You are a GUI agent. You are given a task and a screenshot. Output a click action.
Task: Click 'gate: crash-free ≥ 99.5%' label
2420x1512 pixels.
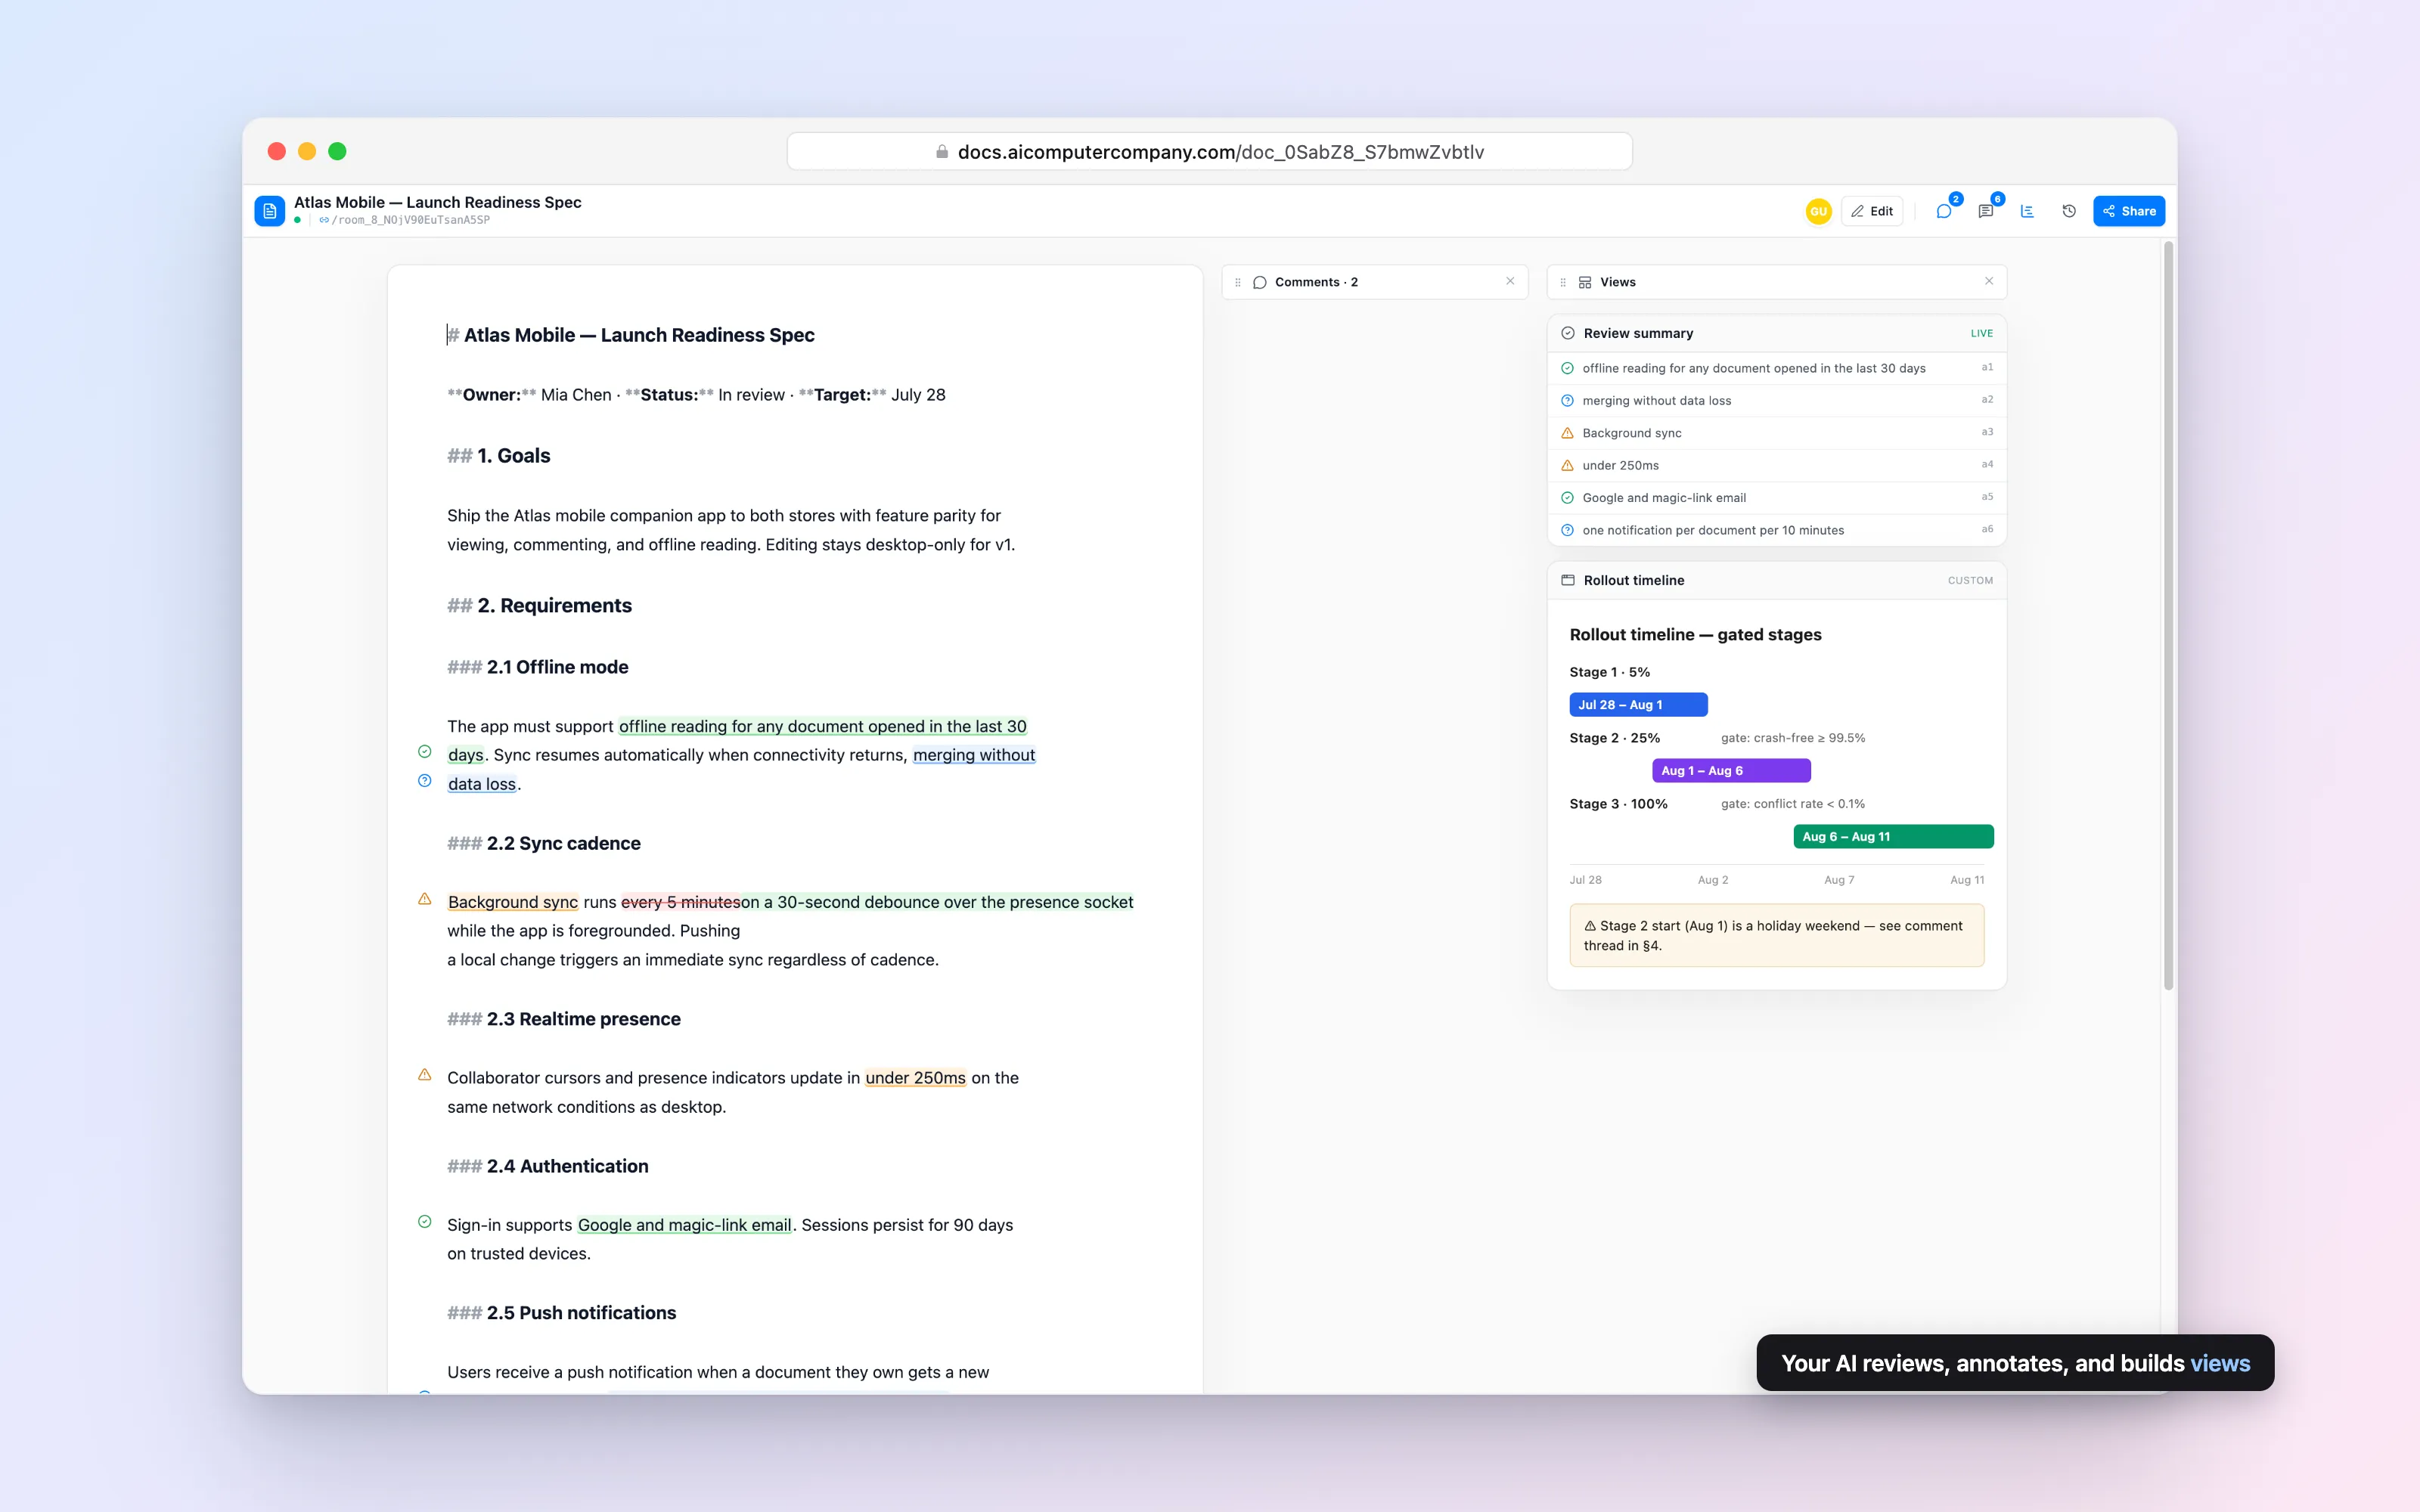1793,738
